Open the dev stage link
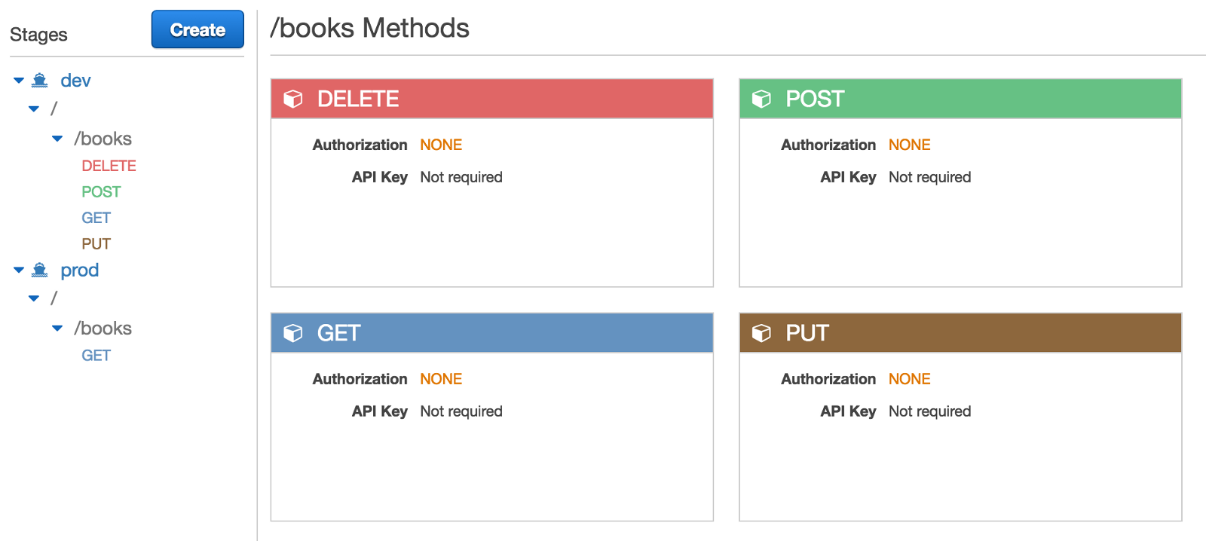 pos(75,81)
